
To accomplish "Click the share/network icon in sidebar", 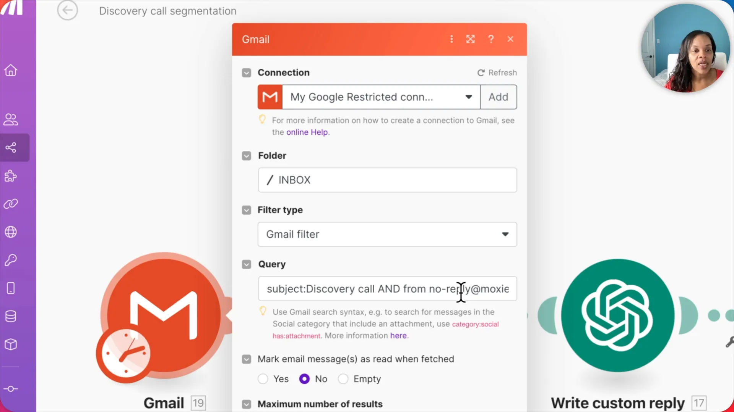I will [x=11, y=147].
